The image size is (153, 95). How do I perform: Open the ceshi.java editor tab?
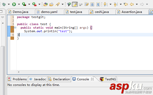pos(102,12)
